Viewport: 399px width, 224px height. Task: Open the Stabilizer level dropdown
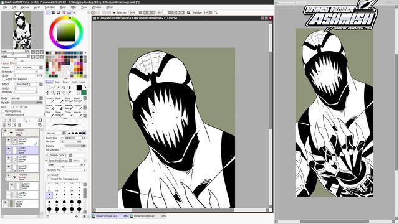(x=211, y=12)
